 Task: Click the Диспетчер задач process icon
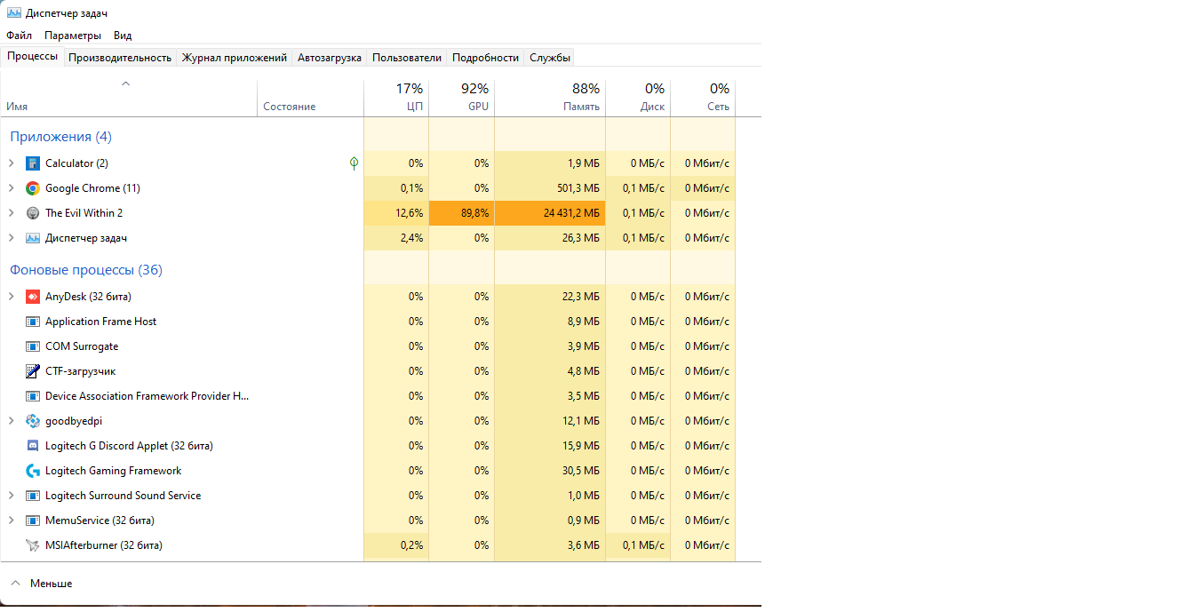(x=33, y=238)
